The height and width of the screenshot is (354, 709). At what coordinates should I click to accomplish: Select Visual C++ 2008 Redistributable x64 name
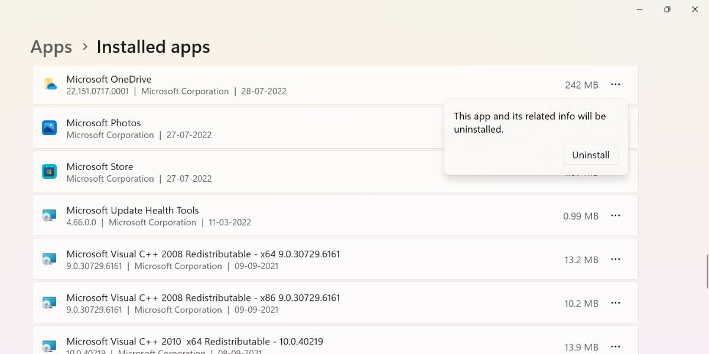tap(203, 254)
